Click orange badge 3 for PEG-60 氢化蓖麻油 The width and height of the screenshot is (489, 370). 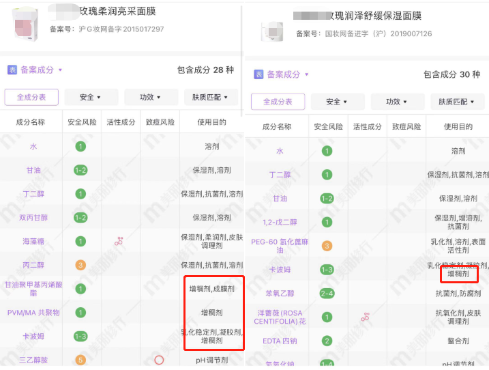(327, 246)
